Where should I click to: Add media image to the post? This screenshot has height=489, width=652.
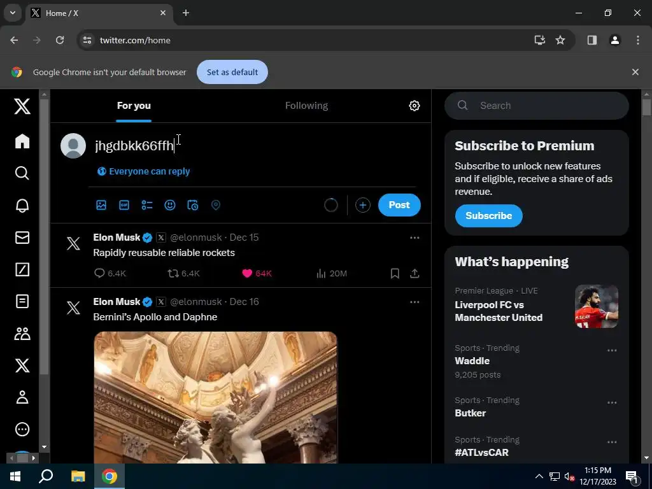[101, 205]
